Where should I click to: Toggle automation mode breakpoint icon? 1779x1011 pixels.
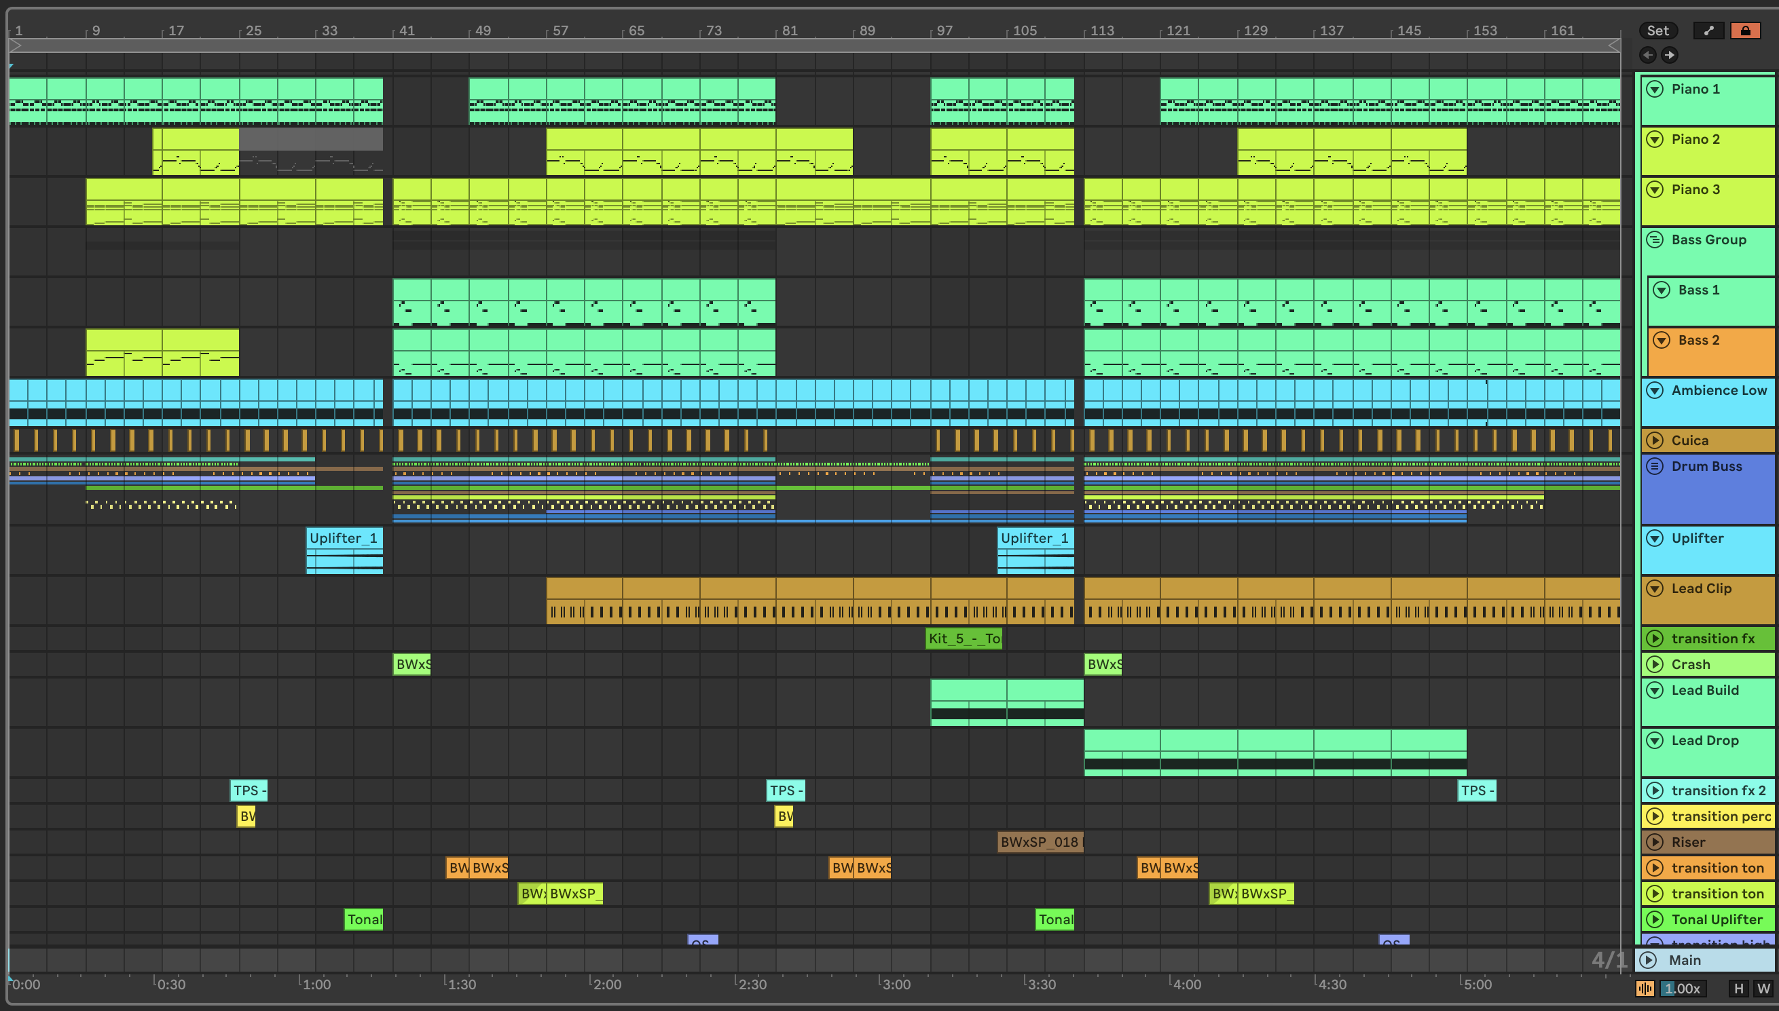click(1708, 31)
